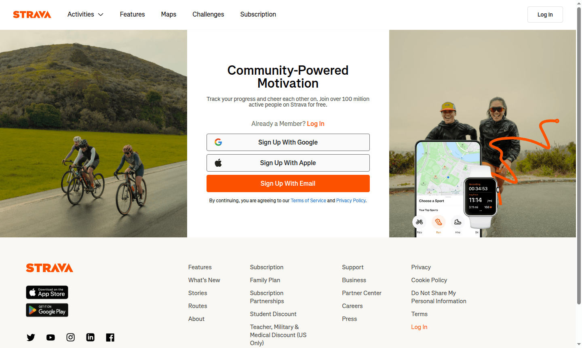Download Strava from the App Store badge
The image size is (582, 348).
coord(47,292)
